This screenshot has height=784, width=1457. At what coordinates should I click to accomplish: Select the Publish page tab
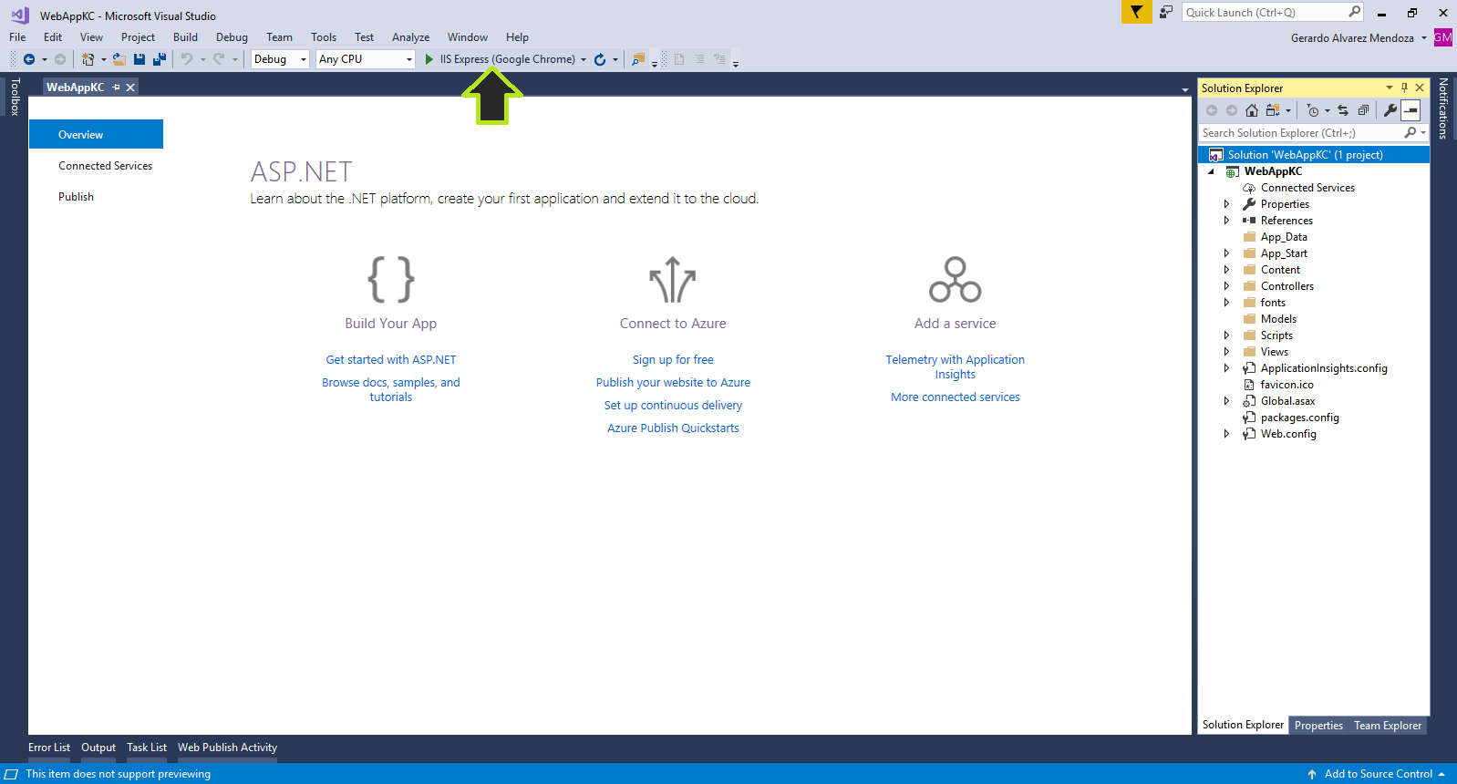tap(76, 197)
